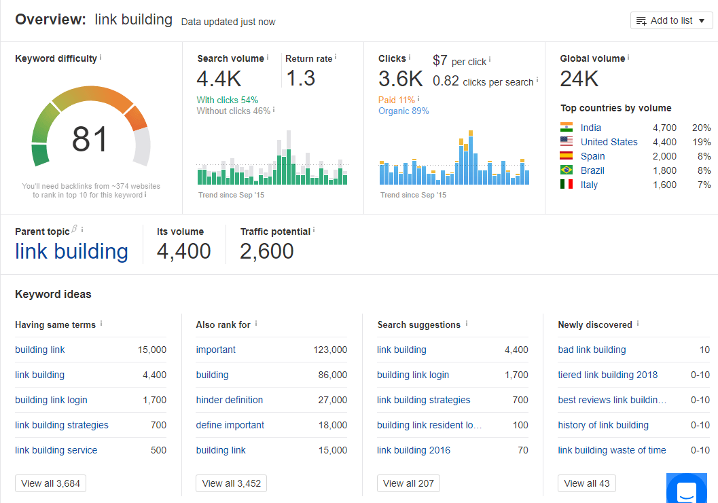
Task: View all 3,684 keywords with same terms
Action: [50, 483]
